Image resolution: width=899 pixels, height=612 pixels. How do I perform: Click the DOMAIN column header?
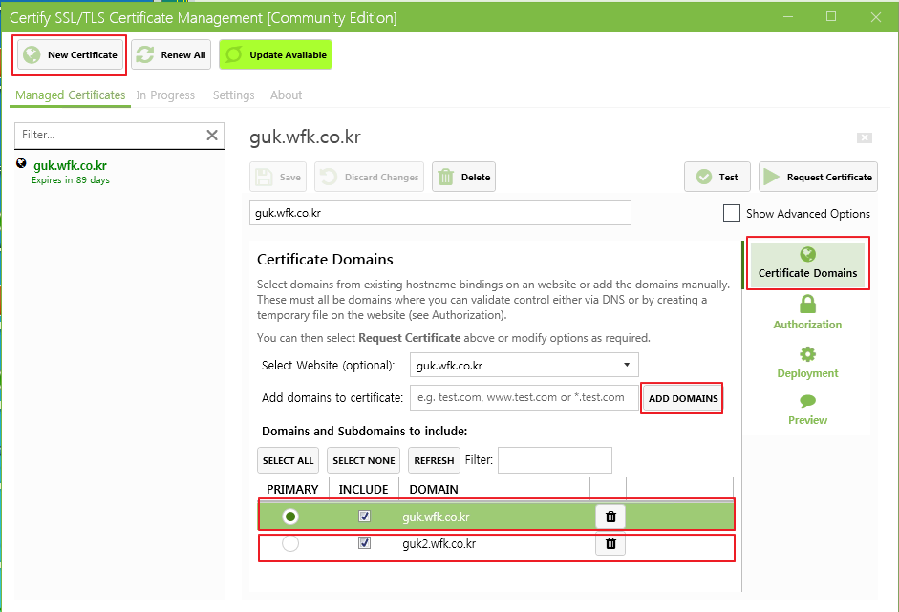pyautogui.click(x=434, y=490)
